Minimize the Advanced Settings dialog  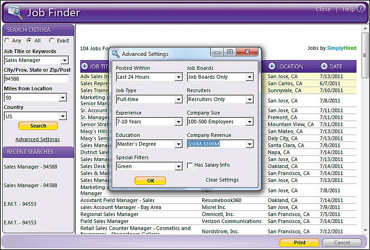coord(217,52)
